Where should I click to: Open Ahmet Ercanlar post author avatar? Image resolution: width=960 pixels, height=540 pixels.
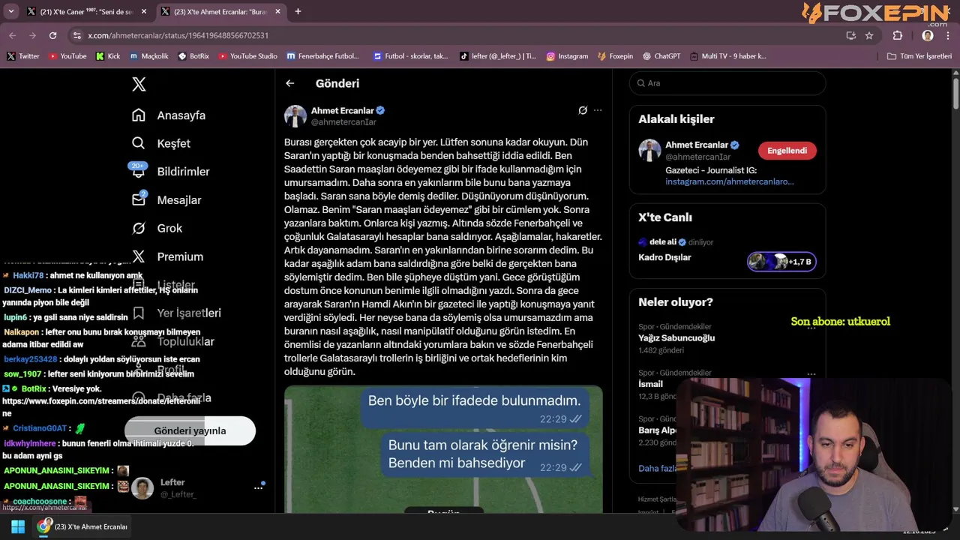[x=295, y=116]
